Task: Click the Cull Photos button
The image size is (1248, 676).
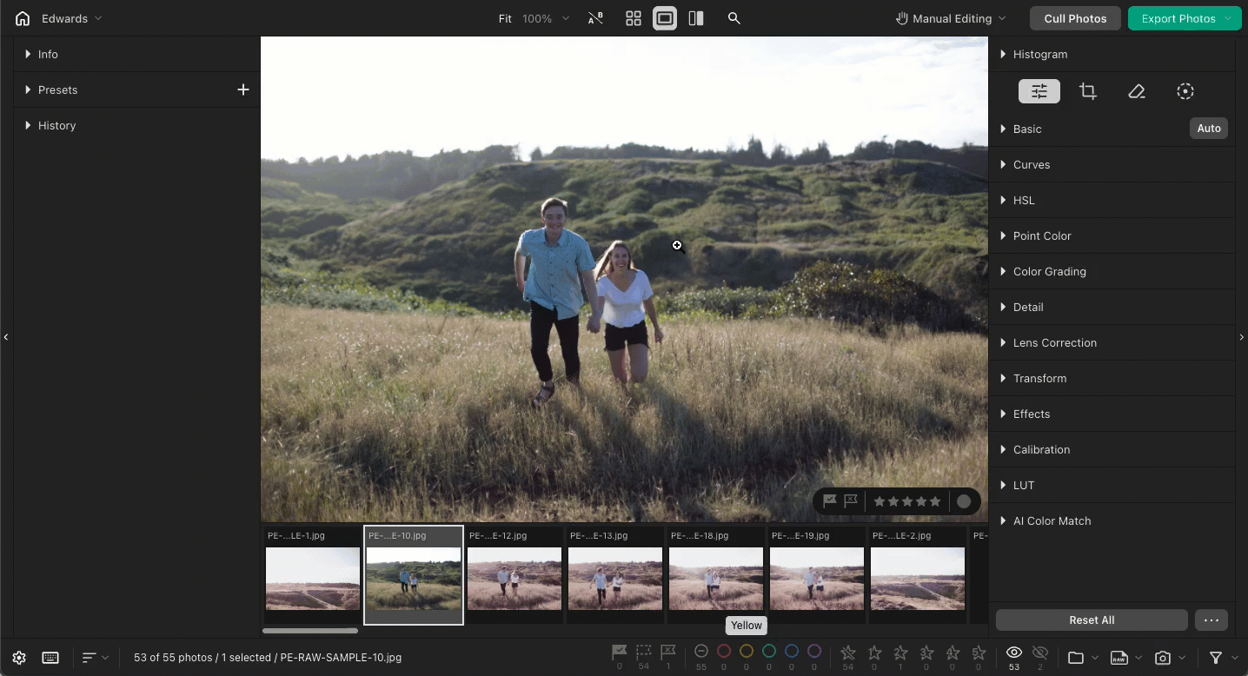Action: (1075, 18)
